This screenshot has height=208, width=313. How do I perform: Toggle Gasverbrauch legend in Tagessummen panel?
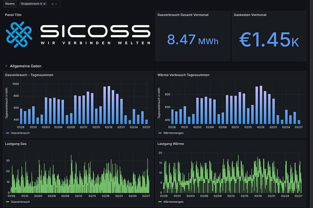[x=19, y=133]
